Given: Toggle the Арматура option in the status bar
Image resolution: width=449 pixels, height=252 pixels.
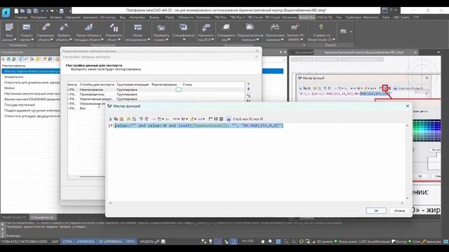Looking at the screenshot, I should point(431,241).
